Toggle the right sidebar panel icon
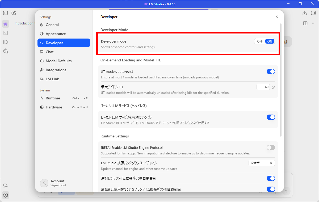Screen dimensions: 319x202 pos(313,13)
